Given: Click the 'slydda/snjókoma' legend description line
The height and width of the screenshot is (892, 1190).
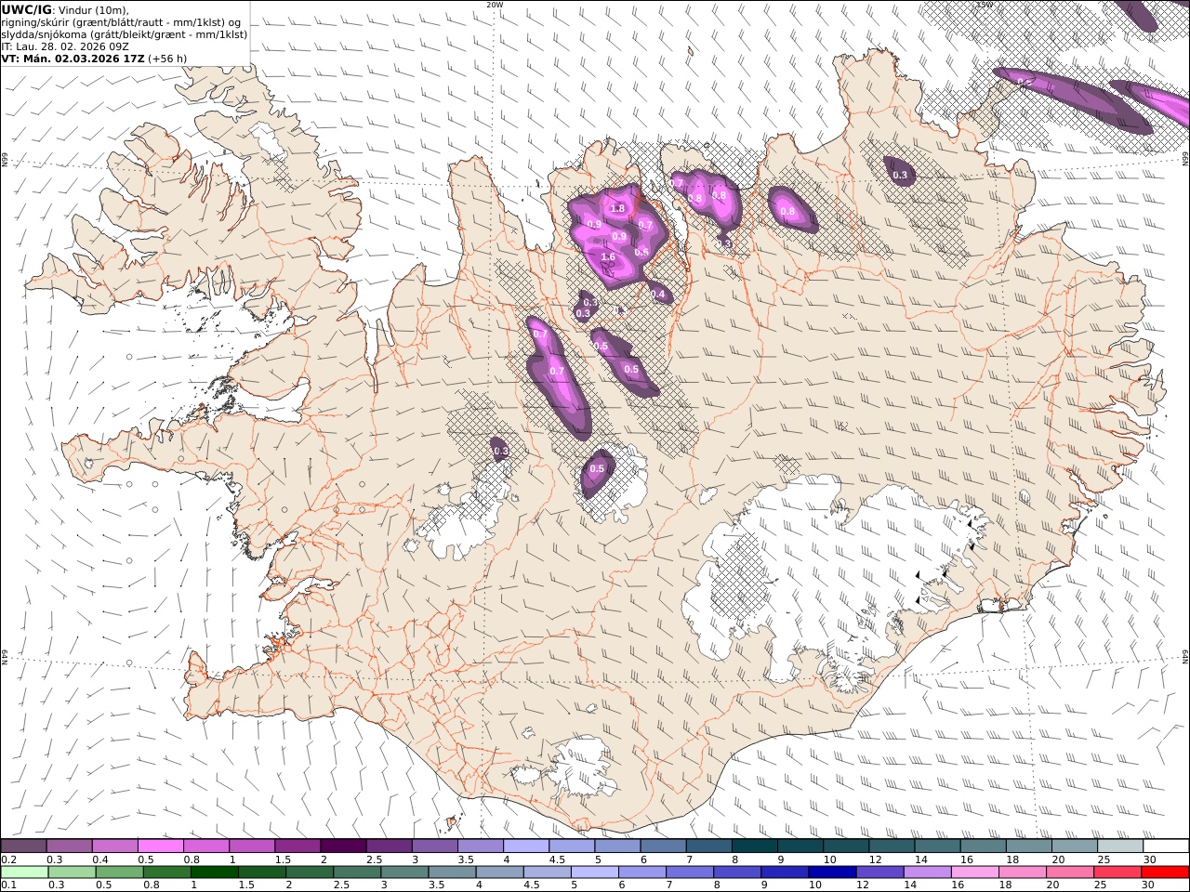Looking at the screenshot, I should 125,33.
